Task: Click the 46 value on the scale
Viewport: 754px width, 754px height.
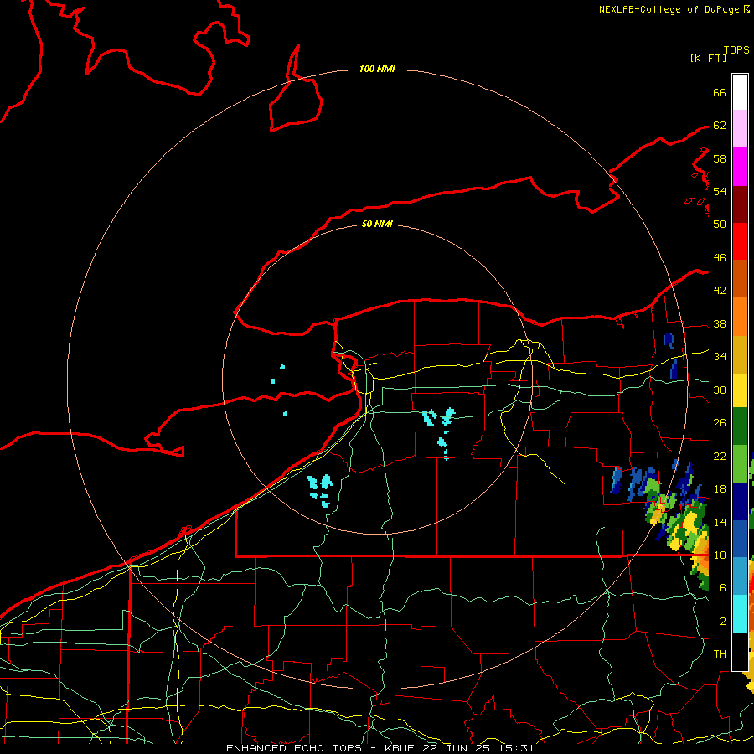Action: click(x=720, y=258)
